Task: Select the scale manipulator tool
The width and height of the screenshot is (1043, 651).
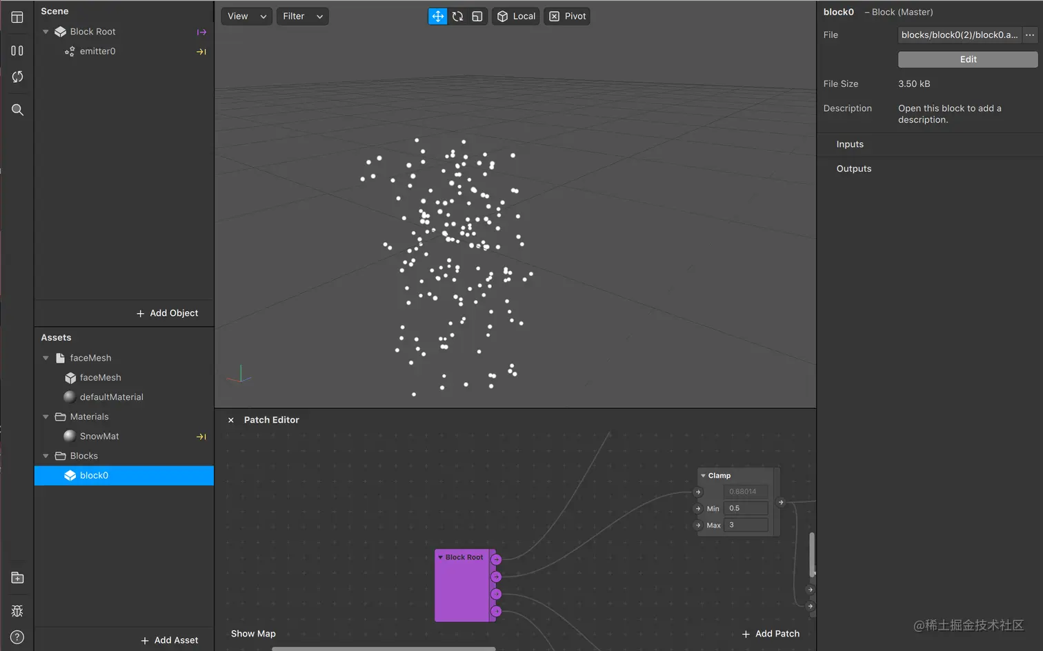Action: (477, 17)
